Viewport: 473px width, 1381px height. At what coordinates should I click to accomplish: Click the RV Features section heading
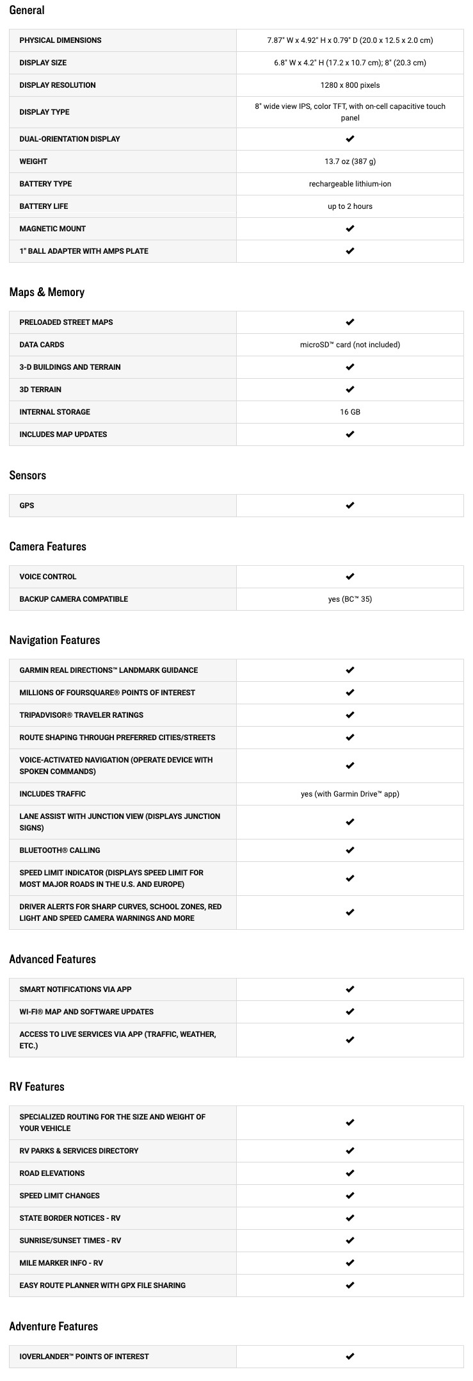click(36, 1087)
